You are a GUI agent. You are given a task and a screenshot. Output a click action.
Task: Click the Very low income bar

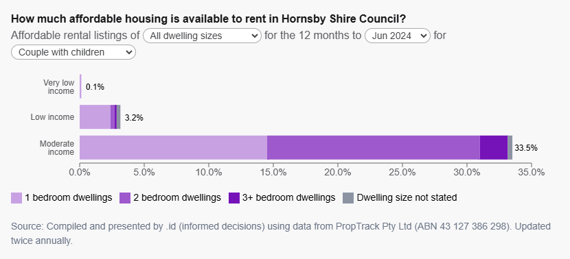(81, 86)
